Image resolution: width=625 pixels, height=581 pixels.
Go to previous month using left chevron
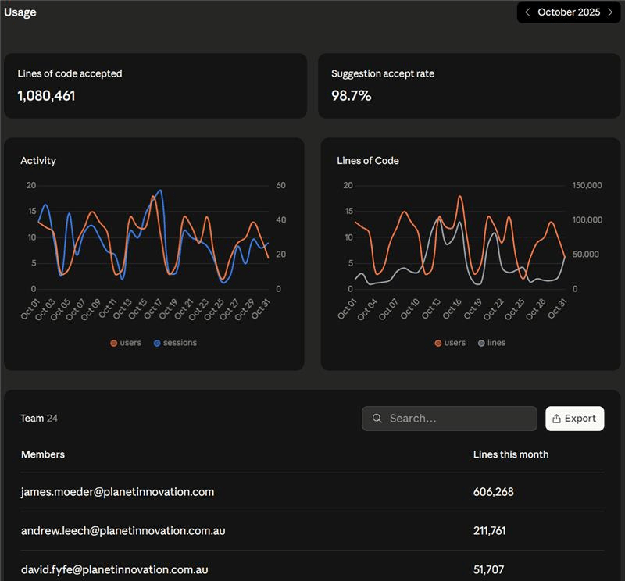527,12
